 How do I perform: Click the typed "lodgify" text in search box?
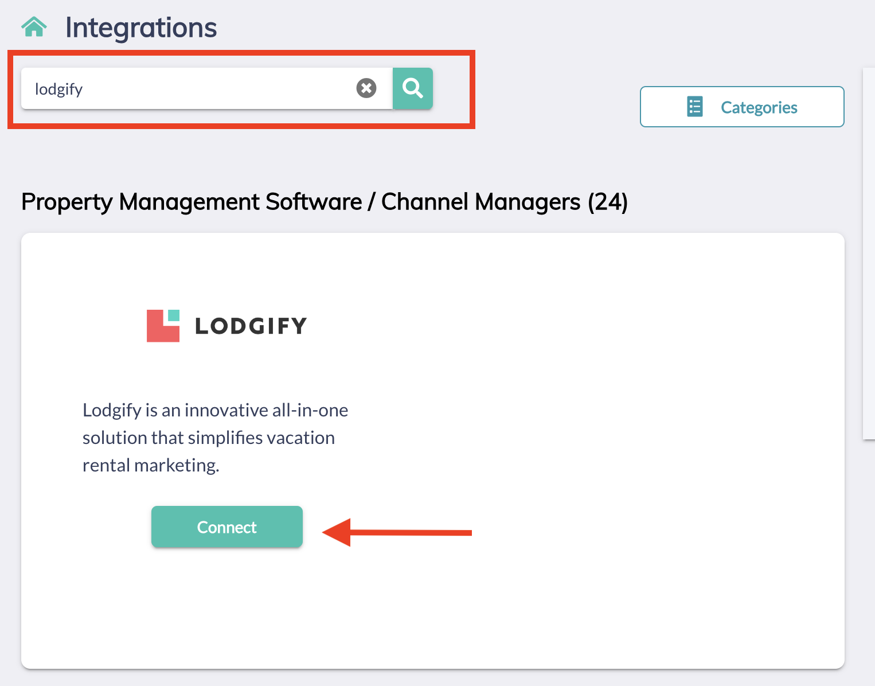[x=58, y=89]
